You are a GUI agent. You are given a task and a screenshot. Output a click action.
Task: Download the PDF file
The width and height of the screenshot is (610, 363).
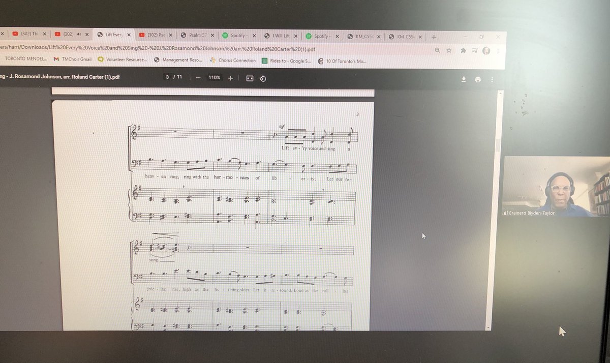tap(464, 79)
